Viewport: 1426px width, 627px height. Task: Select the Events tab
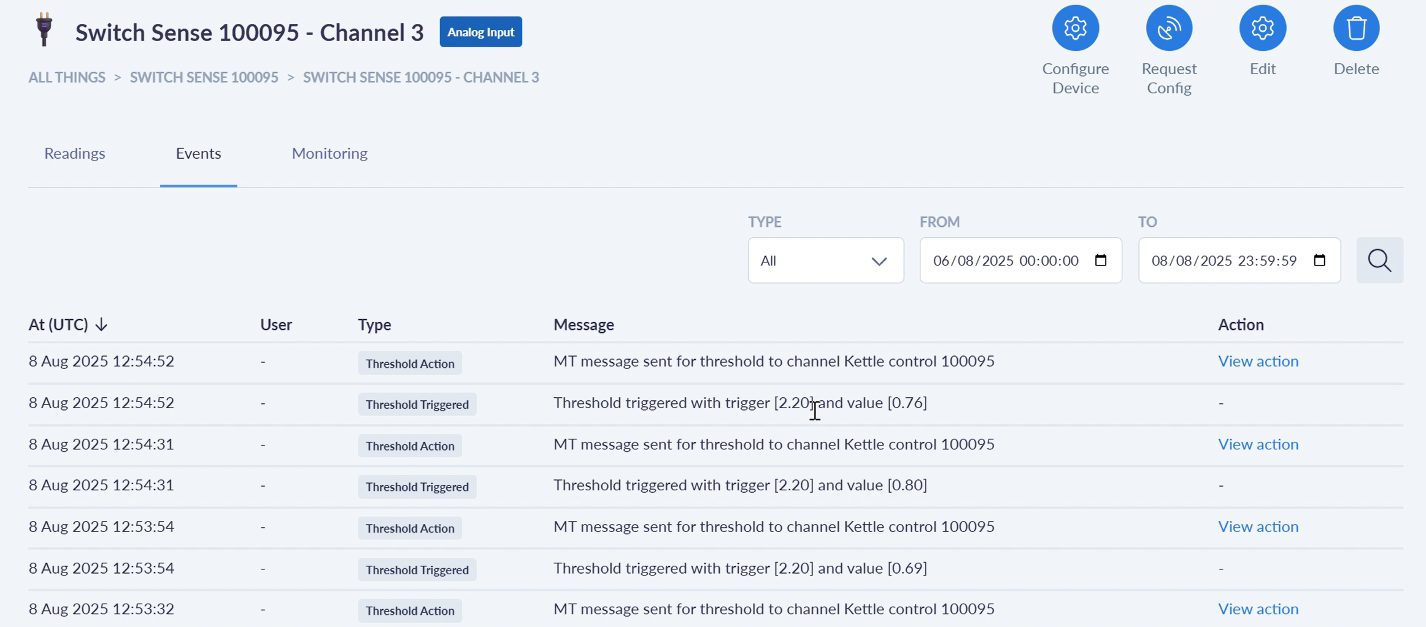[198, 153]
